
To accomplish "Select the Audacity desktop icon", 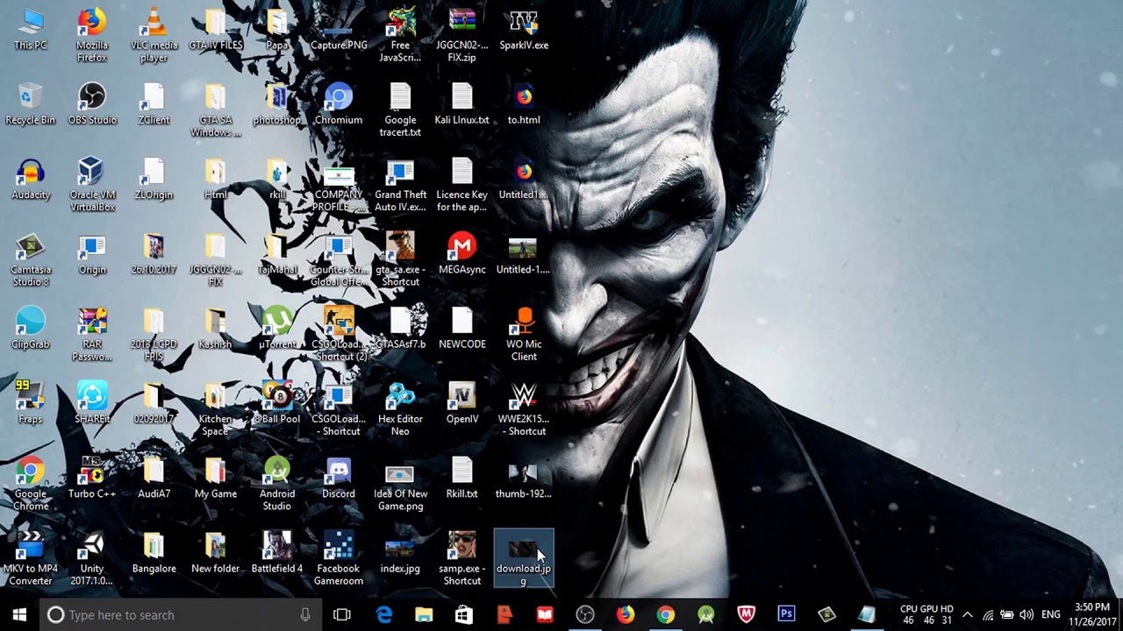I will [x=31, y=179].
